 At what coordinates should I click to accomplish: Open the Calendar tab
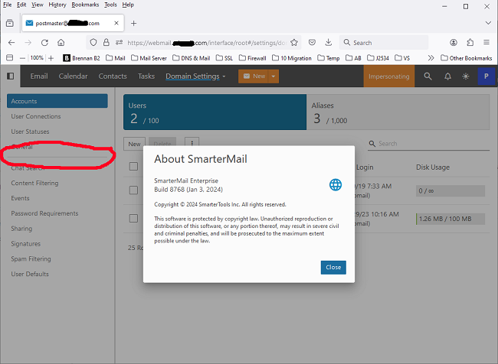(73, 76)
